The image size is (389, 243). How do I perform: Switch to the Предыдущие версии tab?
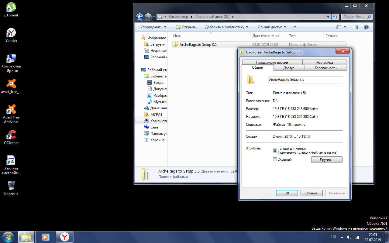point(272,63)
